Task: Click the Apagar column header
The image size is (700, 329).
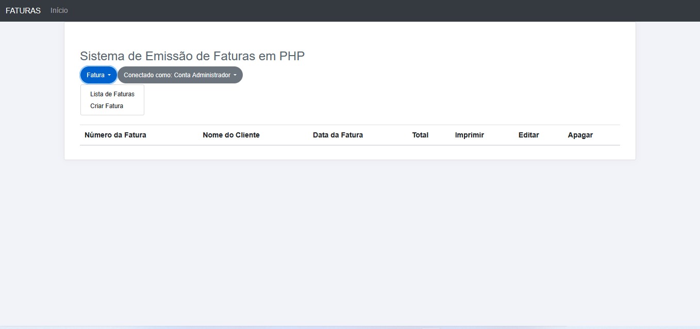Action: pyautogui.click(x=580, y=135)
